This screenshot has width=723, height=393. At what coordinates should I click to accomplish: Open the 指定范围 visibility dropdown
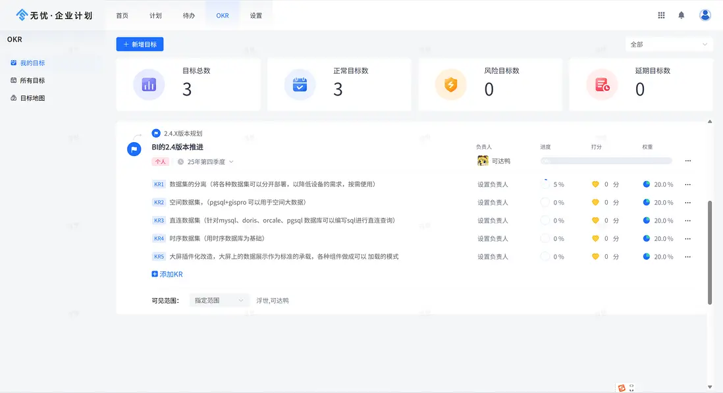tap(219, 300)
